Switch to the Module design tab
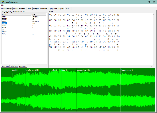 [7, 9]
